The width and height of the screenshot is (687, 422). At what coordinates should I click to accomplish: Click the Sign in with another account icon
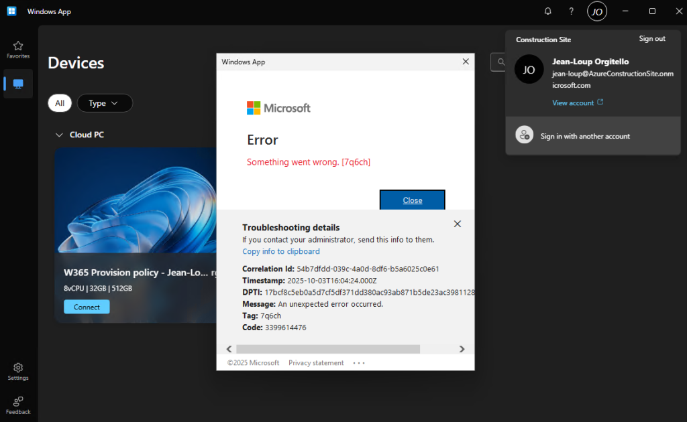coord(524,135)
